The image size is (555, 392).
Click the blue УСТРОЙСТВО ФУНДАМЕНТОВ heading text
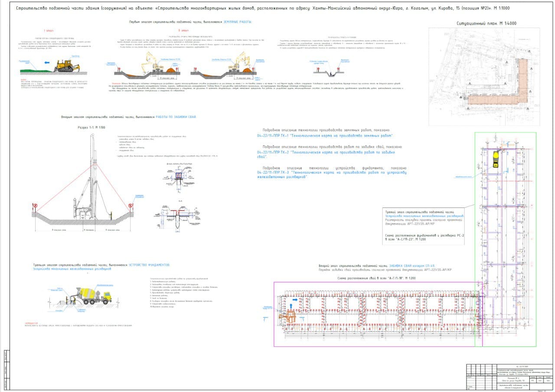tap(150, 264)
